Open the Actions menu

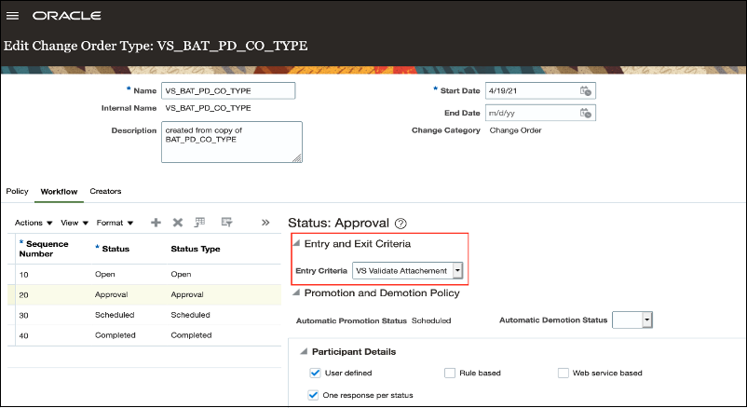tap(34, 223)
